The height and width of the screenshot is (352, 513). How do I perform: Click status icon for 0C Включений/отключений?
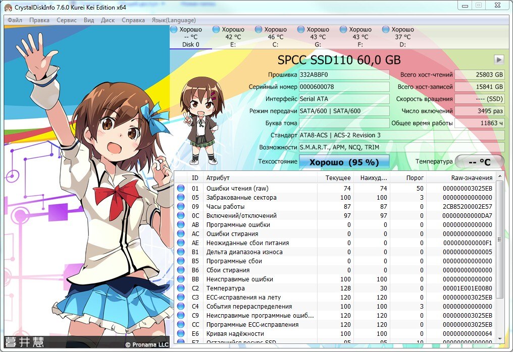pos(181,215)
